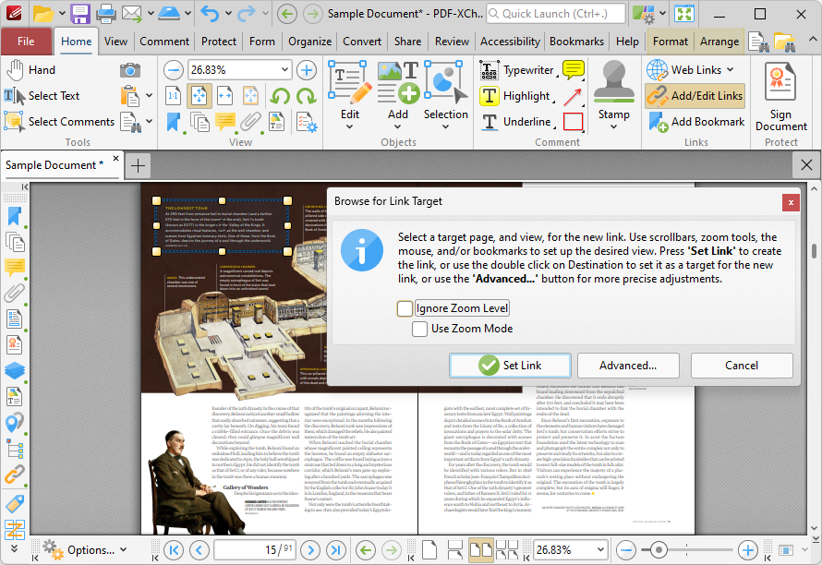The image size is (822, 565).
Task: Click the Snapshot camera icon
Action: click(x=129, y=70)
